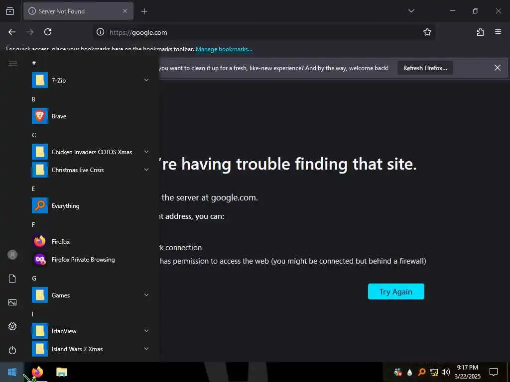Open Everything magnifier in system tray

click(421, 372)
